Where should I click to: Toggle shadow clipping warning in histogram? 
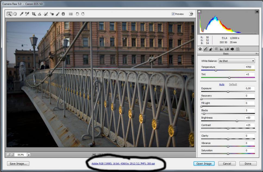199,12
